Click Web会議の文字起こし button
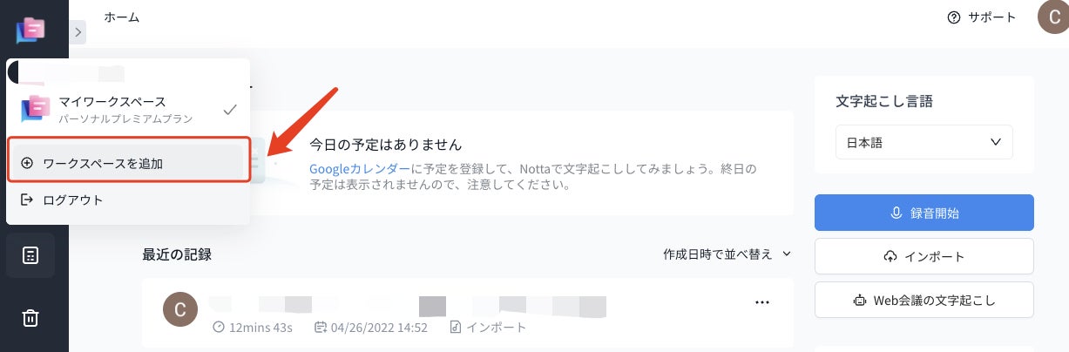Screen dimensions: 1069x352 924,301
